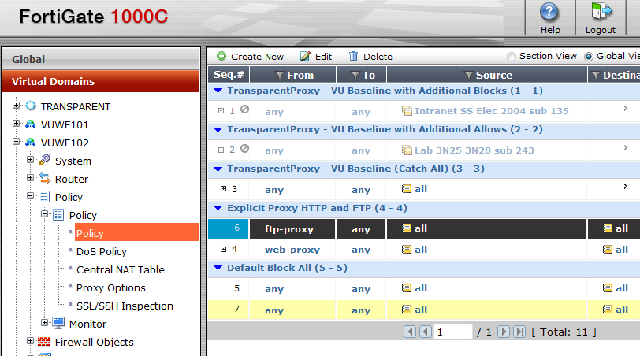
Task: Click the Create New button label
Action: (x=257, y=57)
